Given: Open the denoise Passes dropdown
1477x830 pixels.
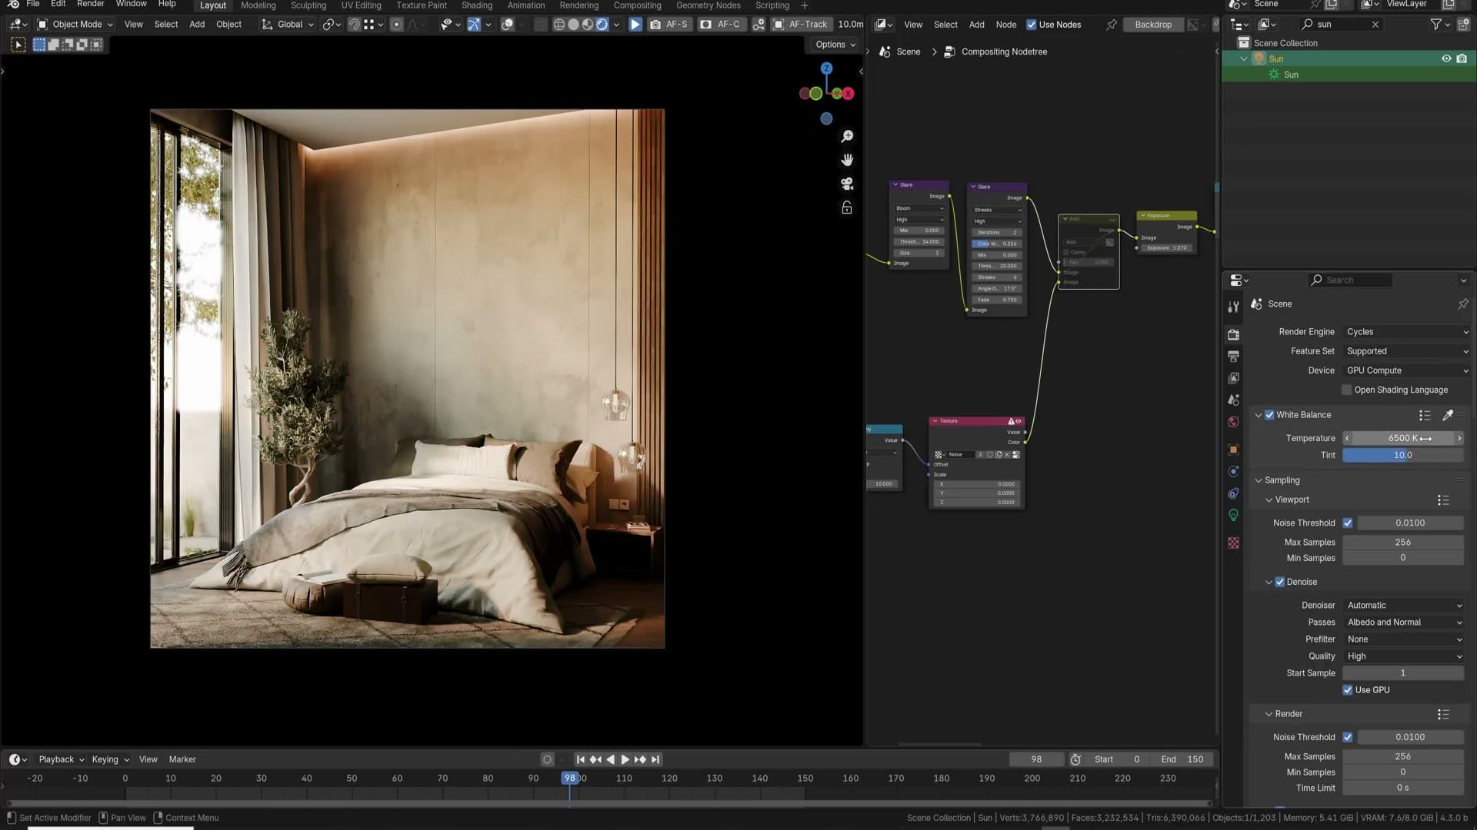Looking at the screenshot, I should pos(1404,622).
